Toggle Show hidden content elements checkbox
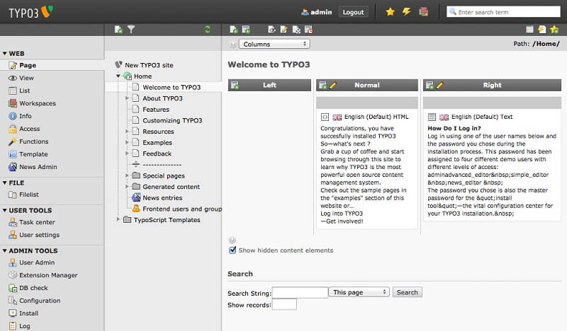This screenshot has height=331, width=567. tap(232, 250)
